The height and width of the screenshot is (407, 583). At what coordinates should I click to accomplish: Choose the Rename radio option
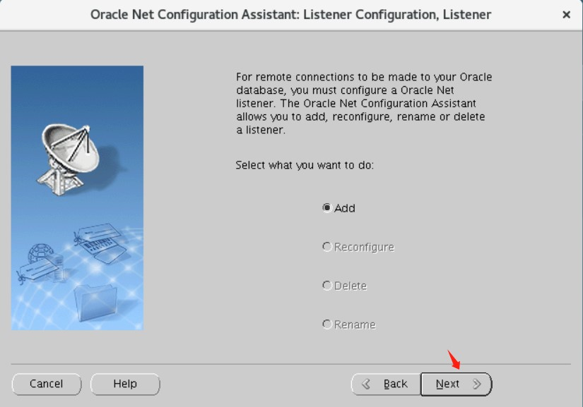[349, 324]
